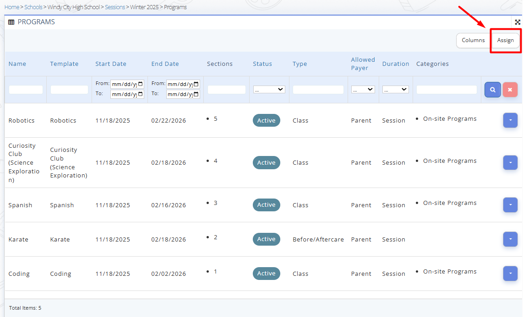Open the Columns chooser button
This screenshot has width=523, height=317.
tap(473, 40)
